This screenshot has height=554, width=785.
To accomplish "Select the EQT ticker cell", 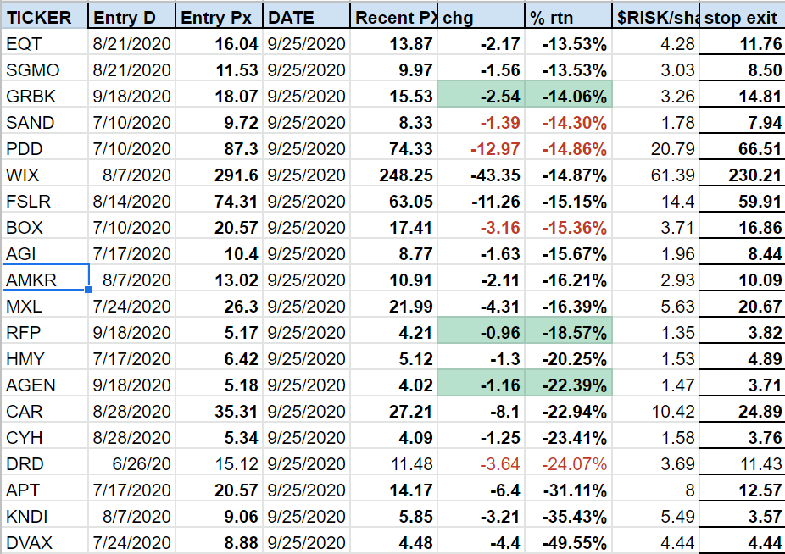I will click(x=45, y=43).
